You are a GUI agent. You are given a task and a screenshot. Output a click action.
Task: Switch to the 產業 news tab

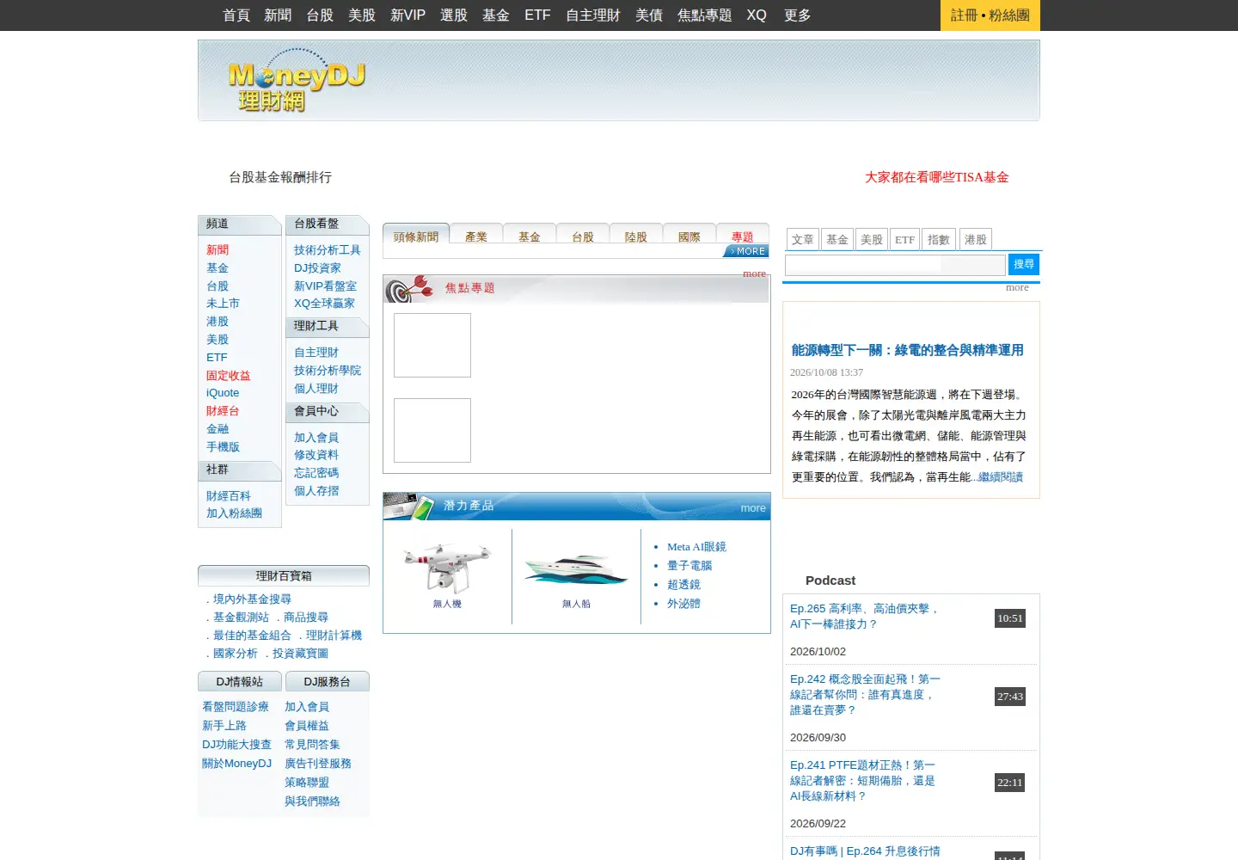click(x=476, y=236)
